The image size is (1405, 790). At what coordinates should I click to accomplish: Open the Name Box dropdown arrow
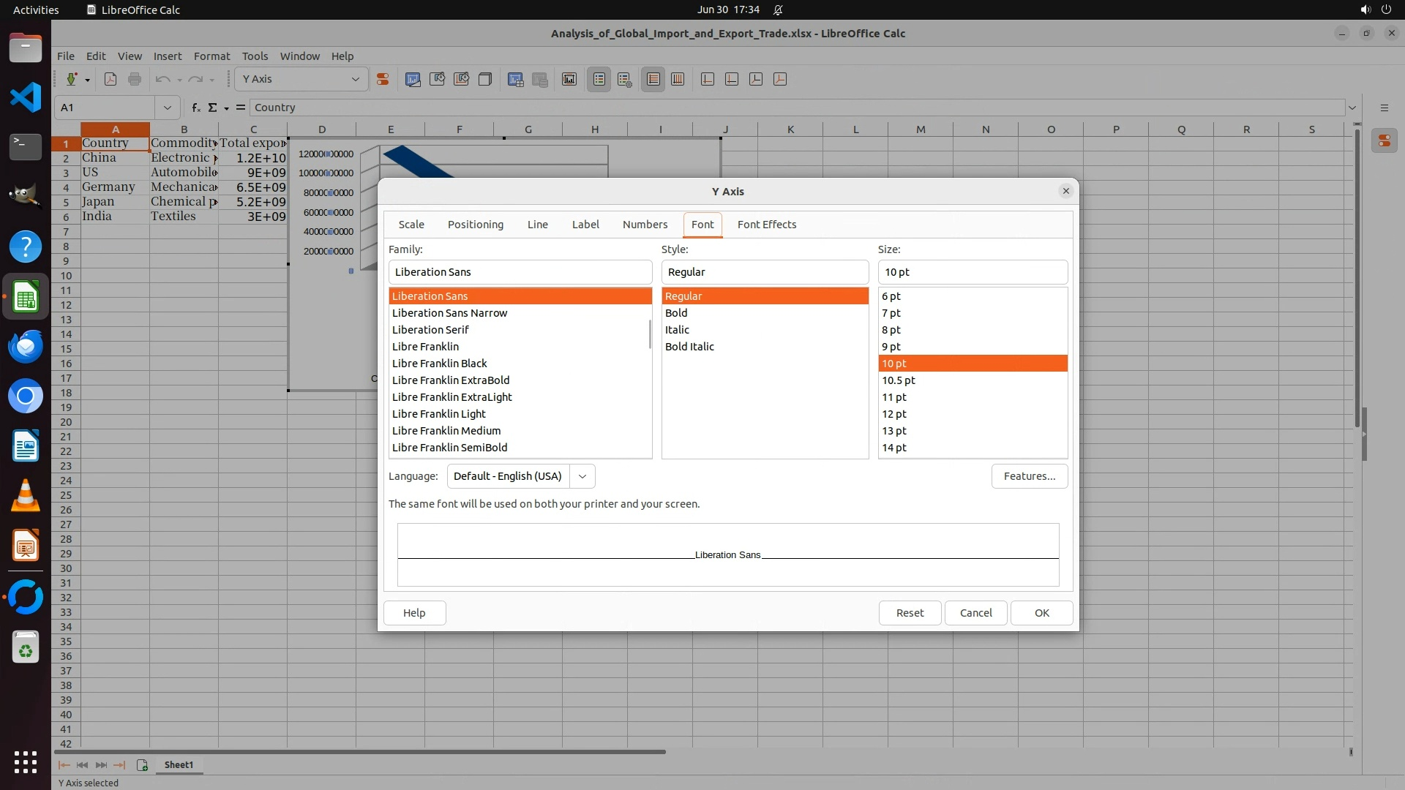tap(168, 108)
